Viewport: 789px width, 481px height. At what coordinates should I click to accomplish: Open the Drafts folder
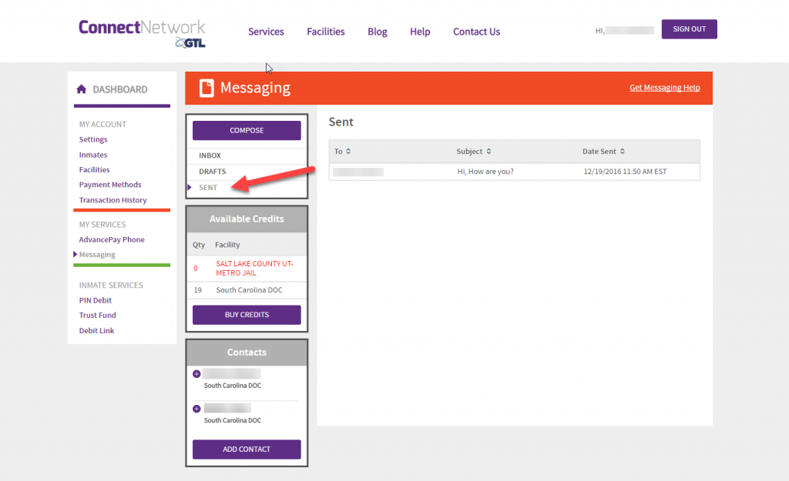[212, 172]
